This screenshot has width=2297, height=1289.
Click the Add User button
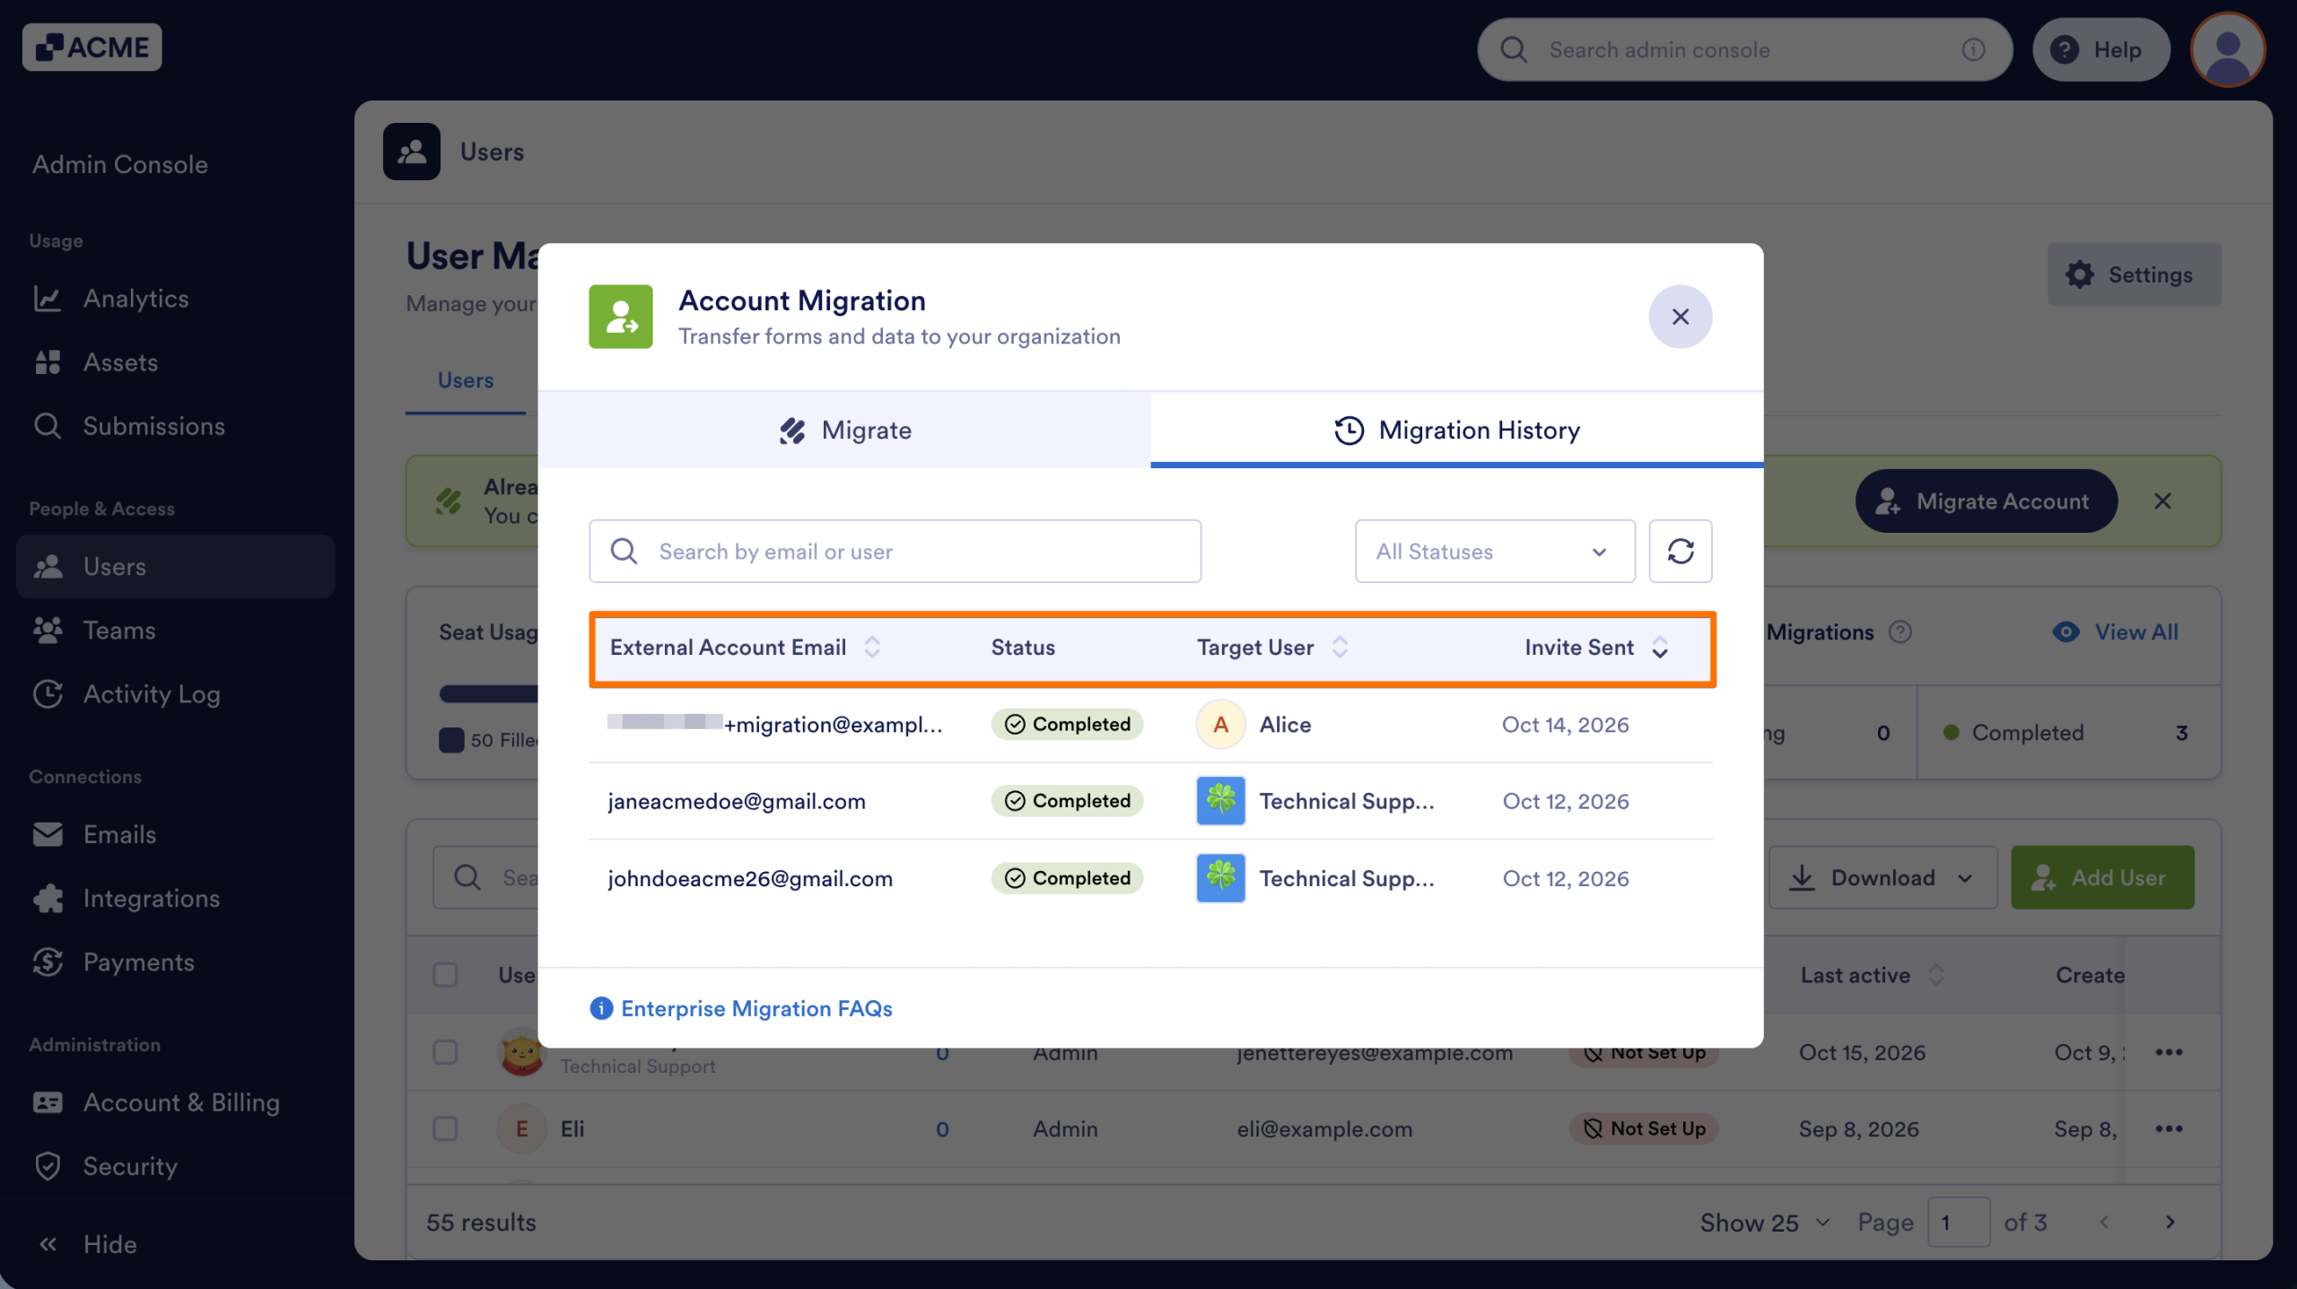point(2102,877)
